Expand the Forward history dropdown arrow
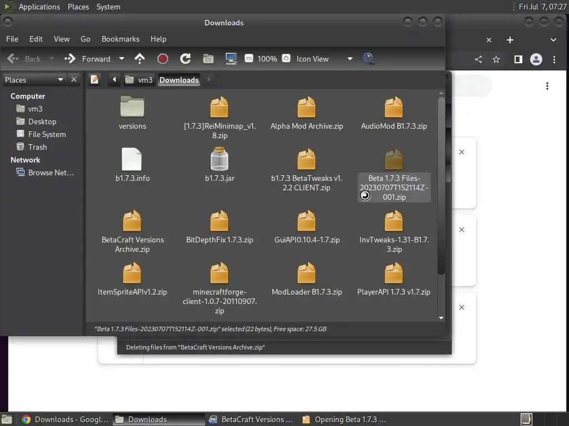Viewport: 569px width, 426px height. (122, 59)
